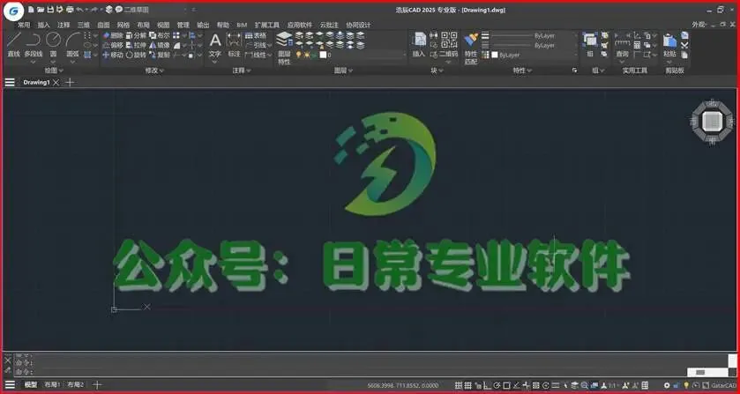This screenshot has width=740, height=394.
Task: Click the Group (组) tool icon
Action: click(x=590, y=45)
